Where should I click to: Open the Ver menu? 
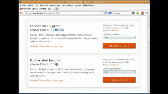click(37, 5)
